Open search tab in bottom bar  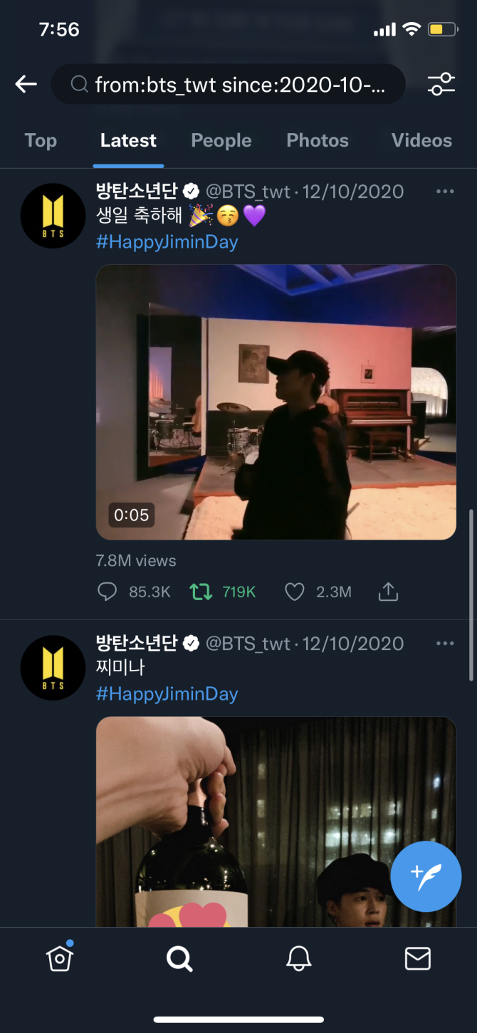(179, 959)
